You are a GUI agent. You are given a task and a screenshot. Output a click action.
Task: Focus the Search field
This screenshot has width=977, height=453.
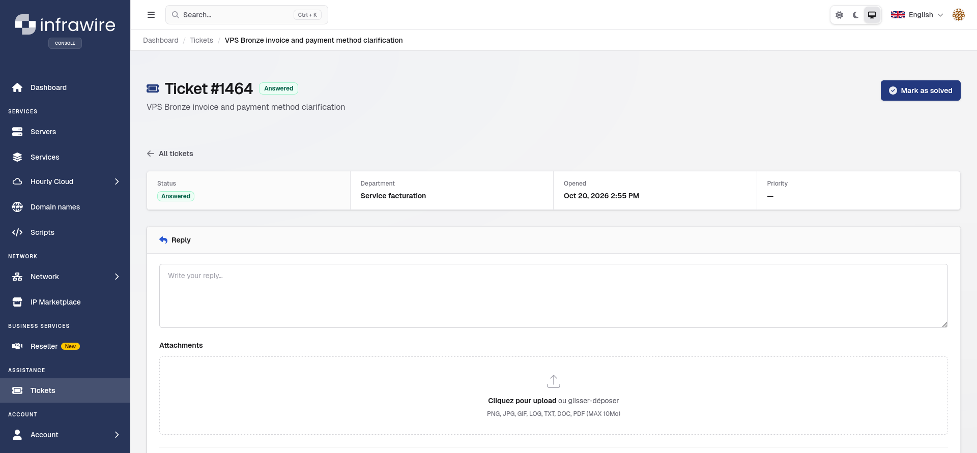[247, 15]
